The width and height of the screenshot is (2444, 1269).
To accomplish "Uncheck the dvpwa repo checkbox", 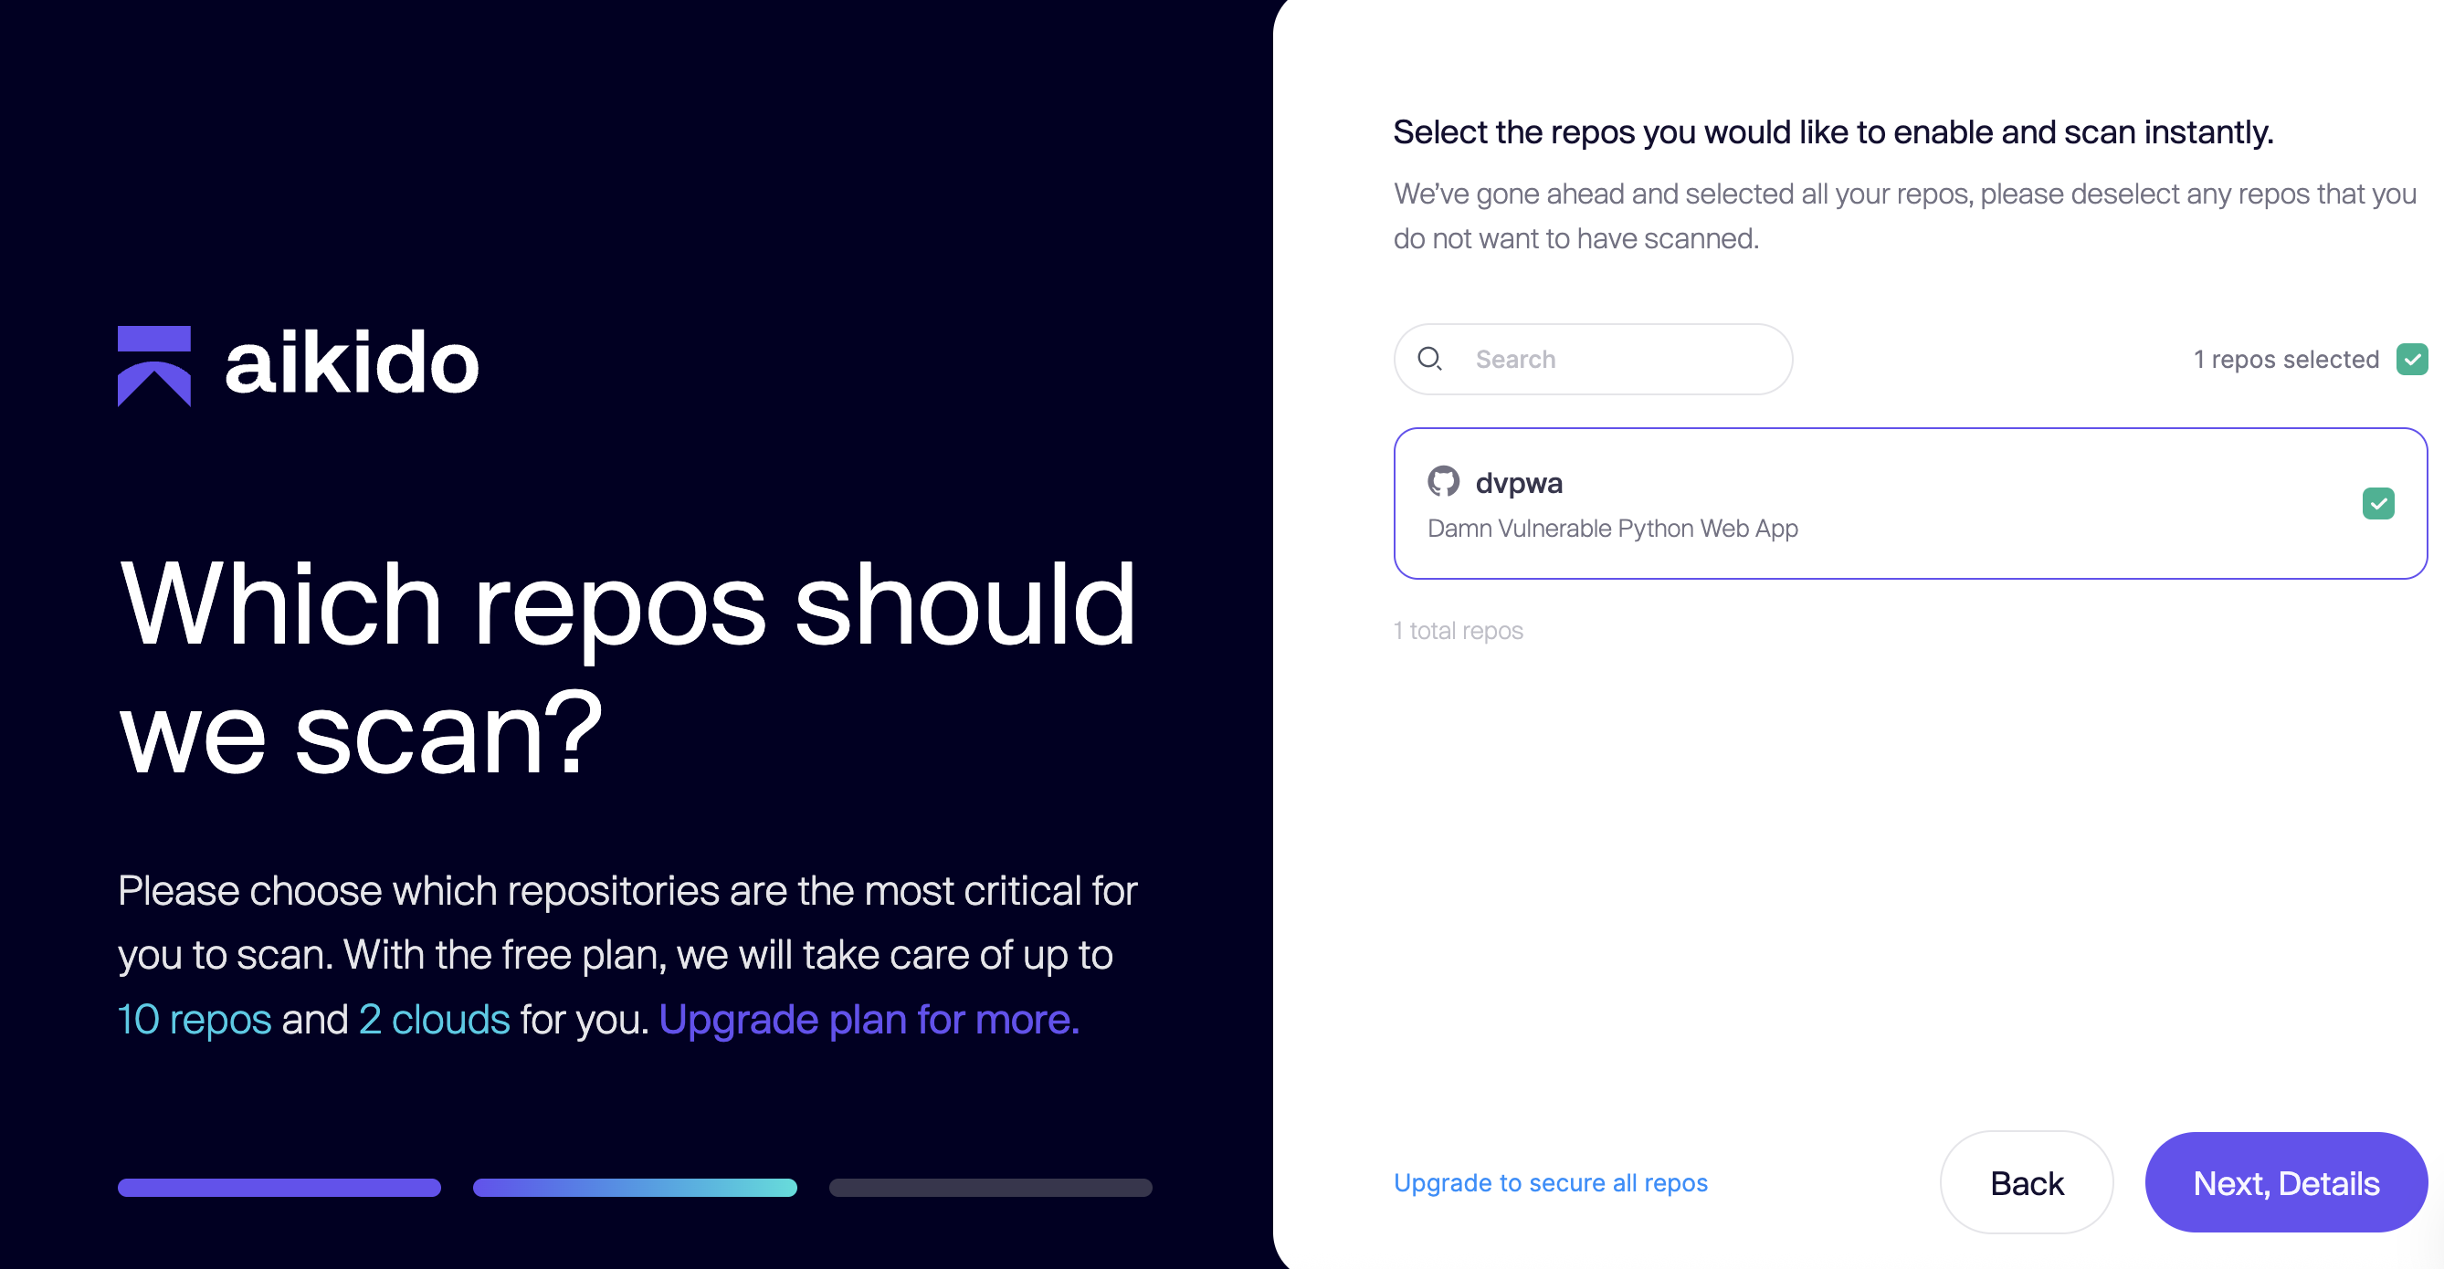I will coord(2377,504).
